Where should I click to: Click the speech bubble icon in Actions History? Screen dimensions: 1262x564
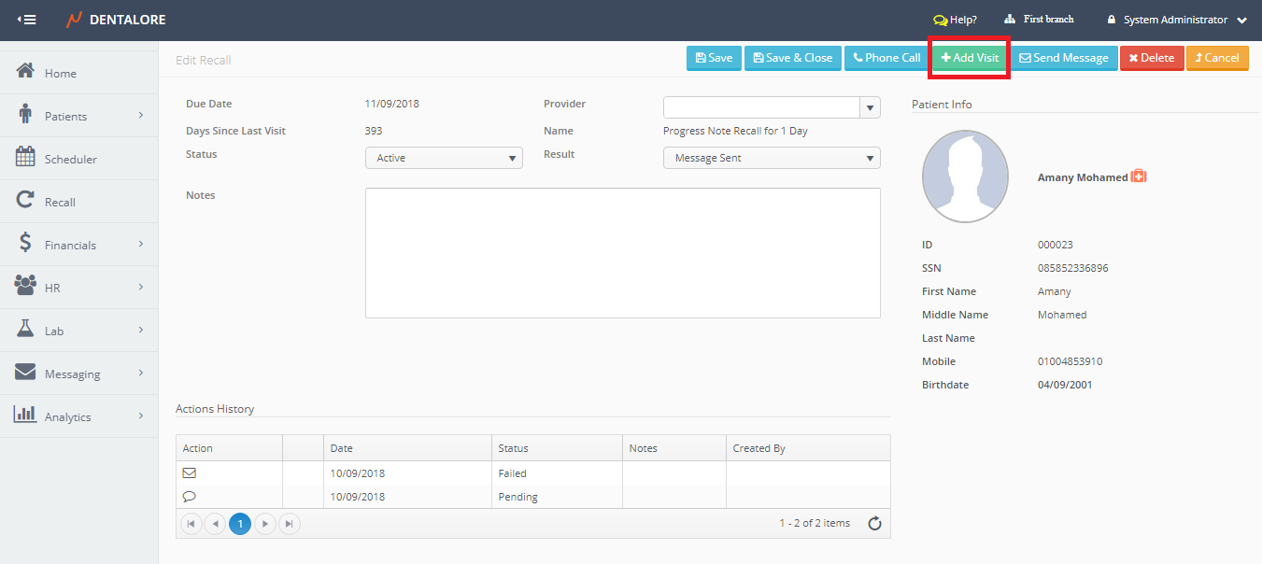[190, 497]
